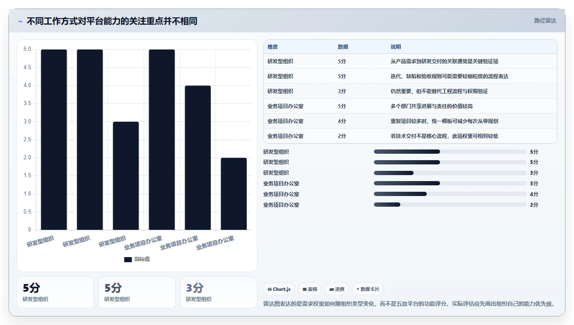
Task: Select the 表格 chip
Action: (310, 289)
